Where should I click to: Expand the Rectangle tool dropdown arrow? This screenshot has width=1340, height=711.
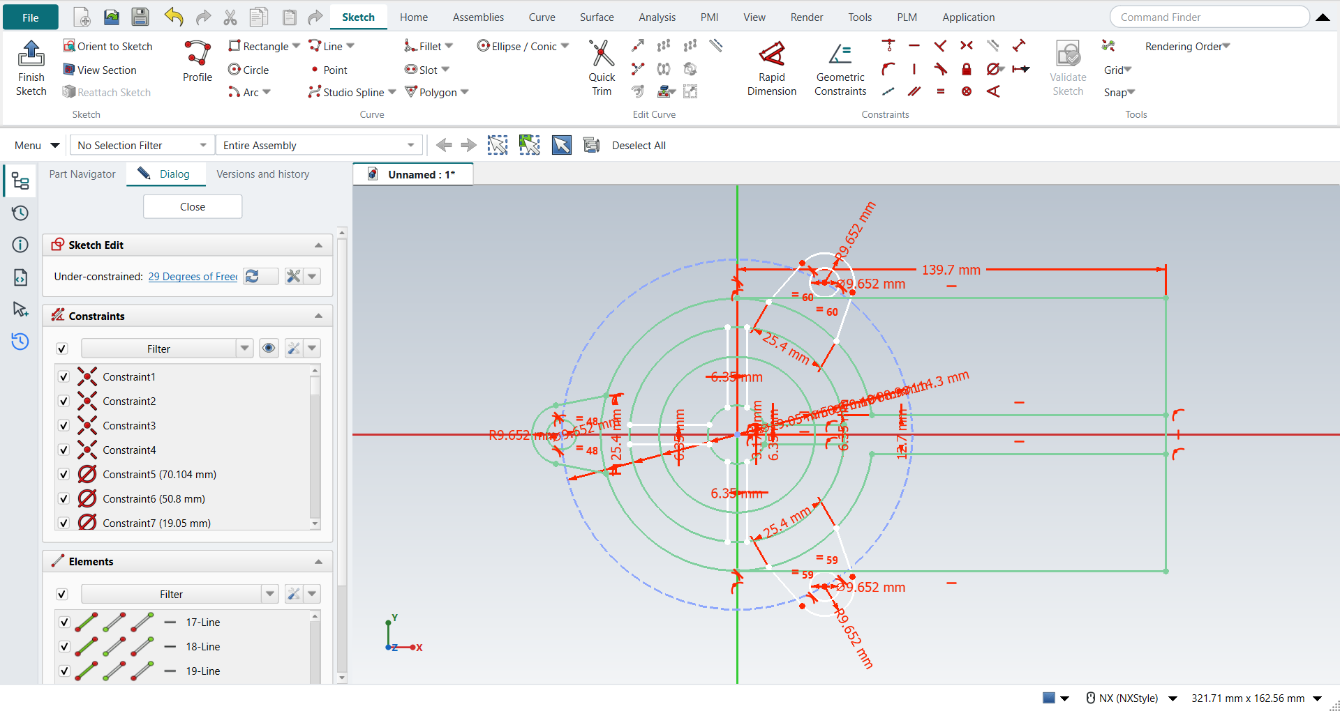click(296, 46)
